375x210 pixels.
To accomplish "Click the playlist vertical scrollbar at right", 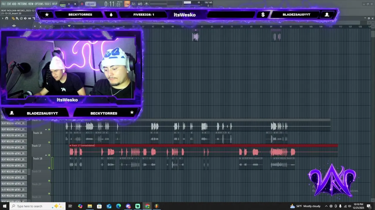I will (x=373, y=34).
